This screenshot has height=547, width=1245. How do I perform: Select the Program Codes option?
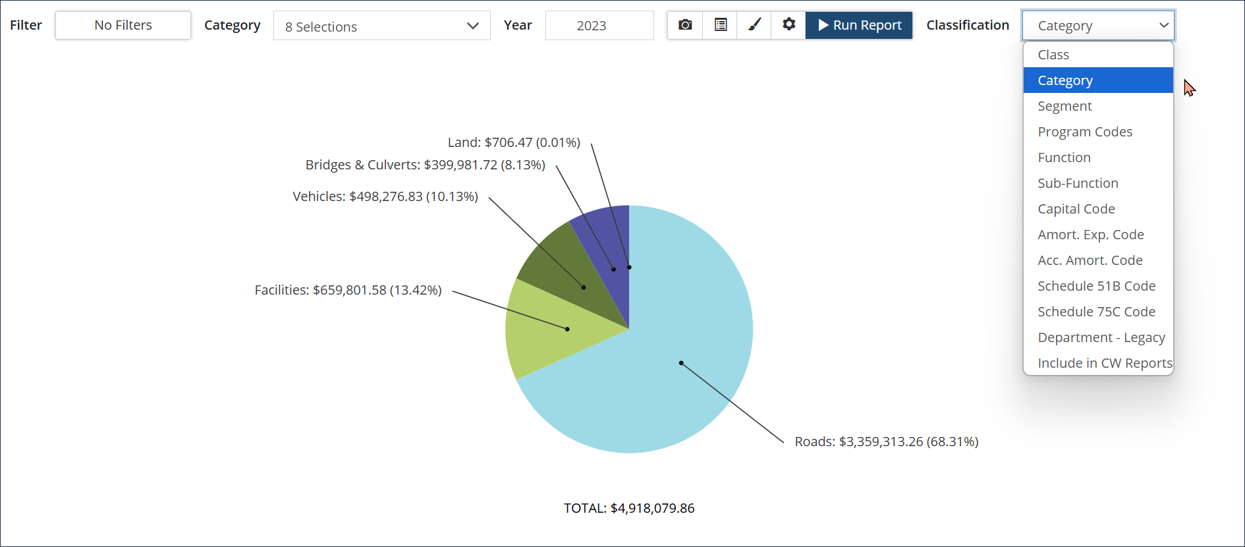pos(1085,132)
